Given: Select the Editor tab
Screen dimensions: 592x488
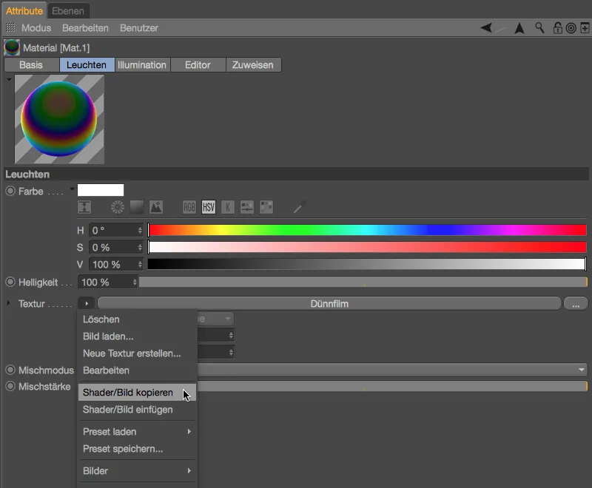Looking at the screenshot, I should [x=198, y=65].
